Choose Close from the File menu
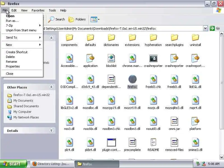 pos(22,74)
